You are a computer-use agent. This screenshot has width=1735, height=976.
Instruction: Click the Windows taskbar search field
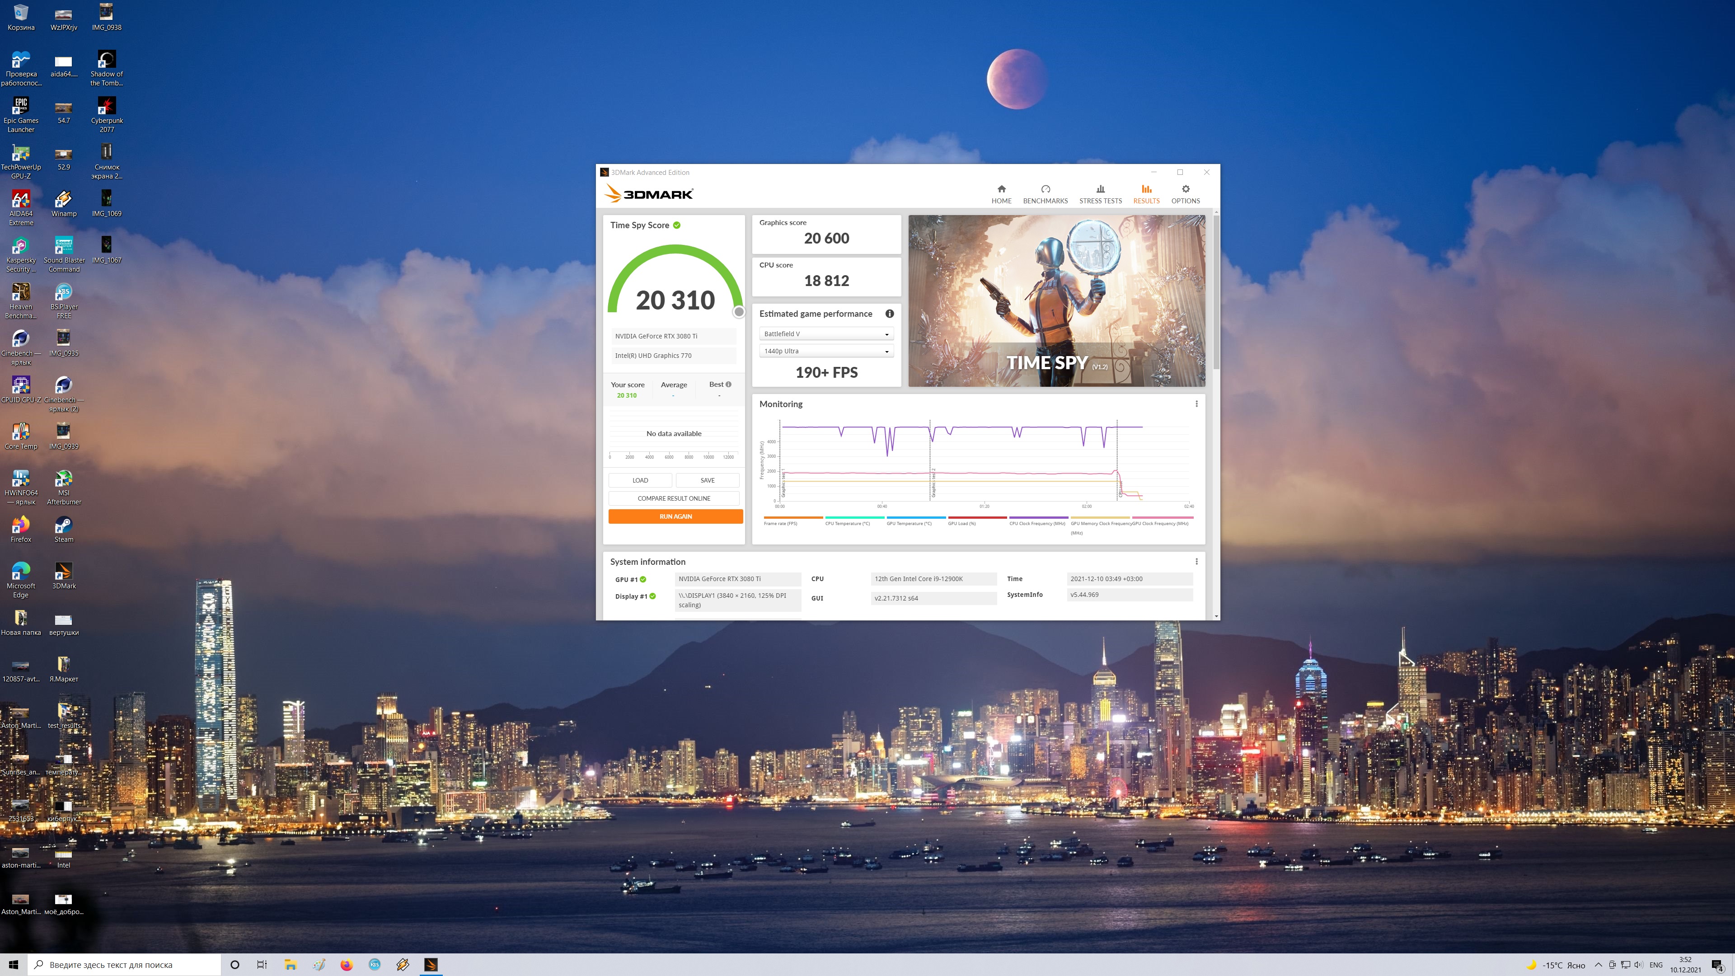[125, 965]
